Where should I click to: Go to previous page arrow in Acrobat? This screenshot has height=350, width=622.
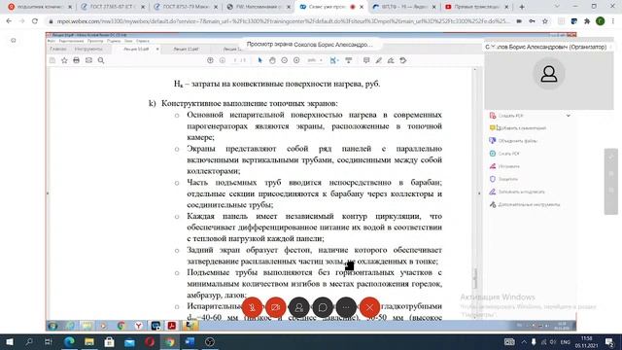[x=210, y=60]
